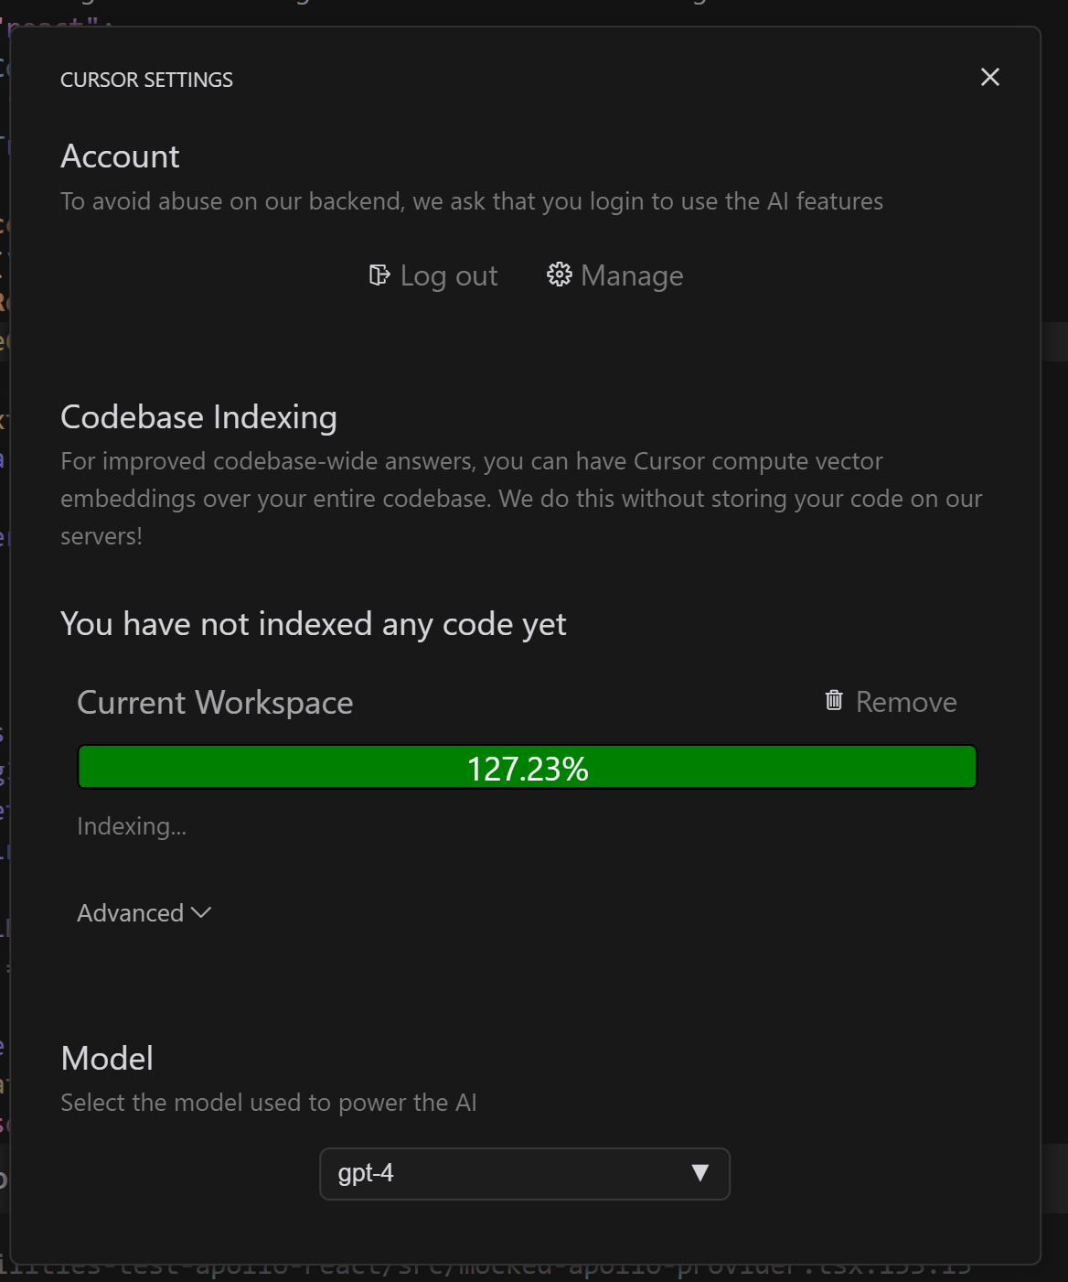Viewport: 1068px width, 1282px height.
Task: Click the 'CURSOR SETTINGS' title text
Action: [x=146, y=80]
